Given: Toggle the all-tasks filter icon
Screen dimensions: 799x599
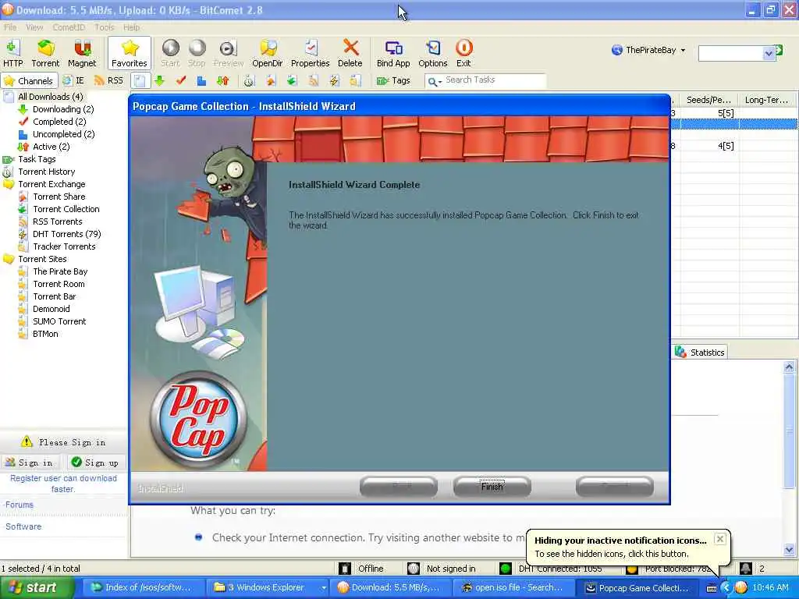Looking at the screenshot, I should click(140, 80).
